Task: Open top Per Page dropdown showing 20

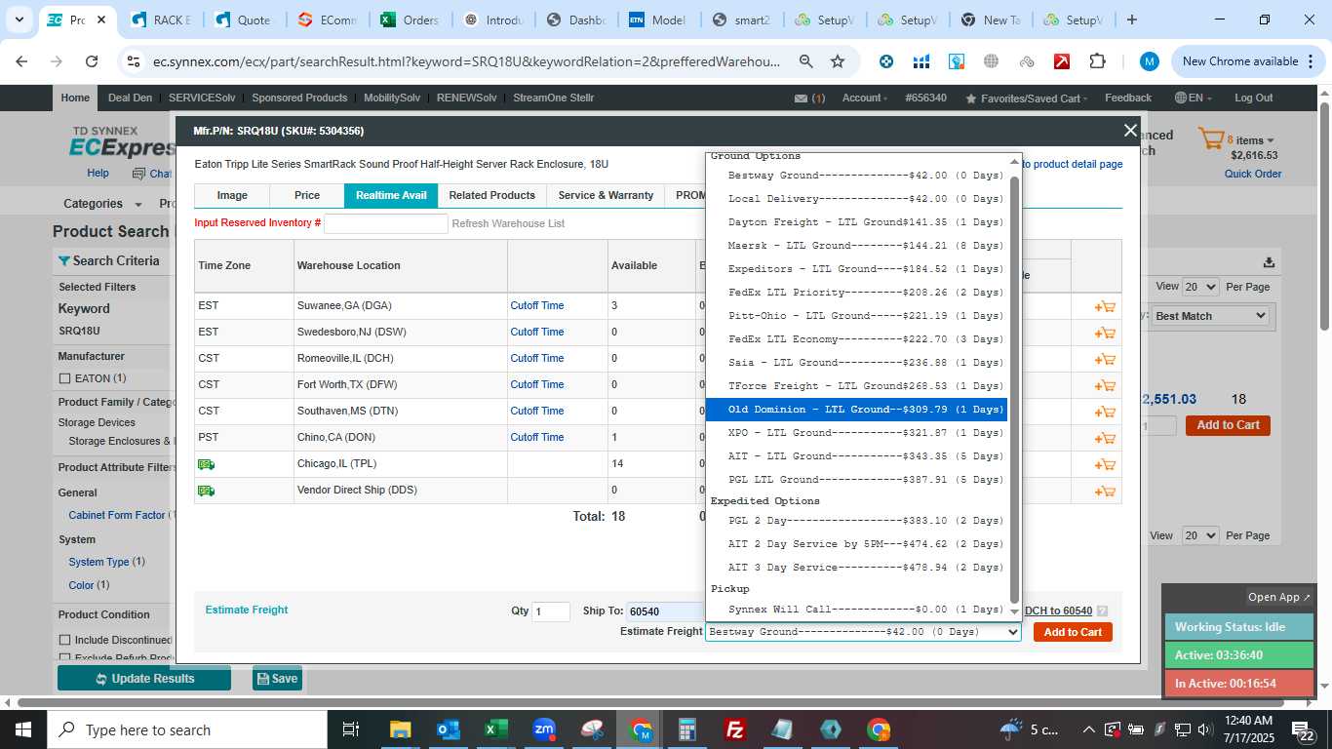Action: pos(1198,287)
